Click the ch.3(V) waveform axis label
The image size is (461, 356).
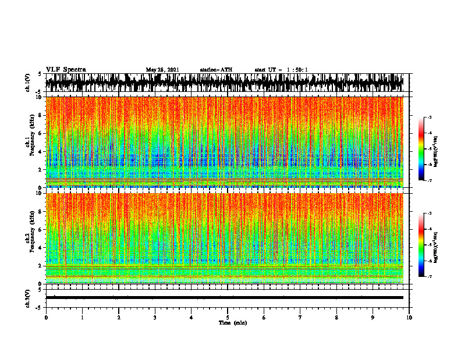[x=27, y=298]
